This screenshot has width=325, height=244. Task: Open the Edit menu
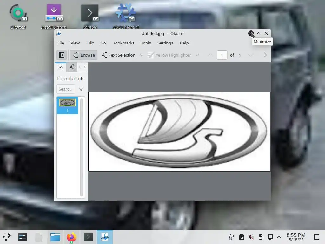(90, 43)
